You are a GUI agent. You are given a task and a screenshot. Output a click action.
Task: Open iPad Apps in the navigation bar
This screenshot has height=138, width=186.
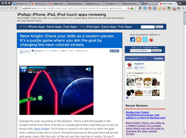93,27
